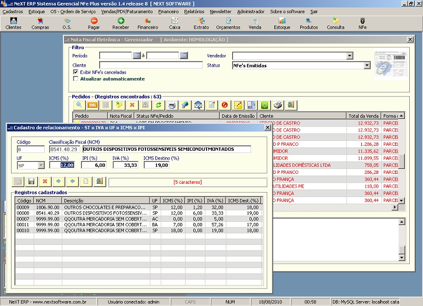423x306 pixels.
Task: Open the Newsletter menu
Action: tap(221, 12)
